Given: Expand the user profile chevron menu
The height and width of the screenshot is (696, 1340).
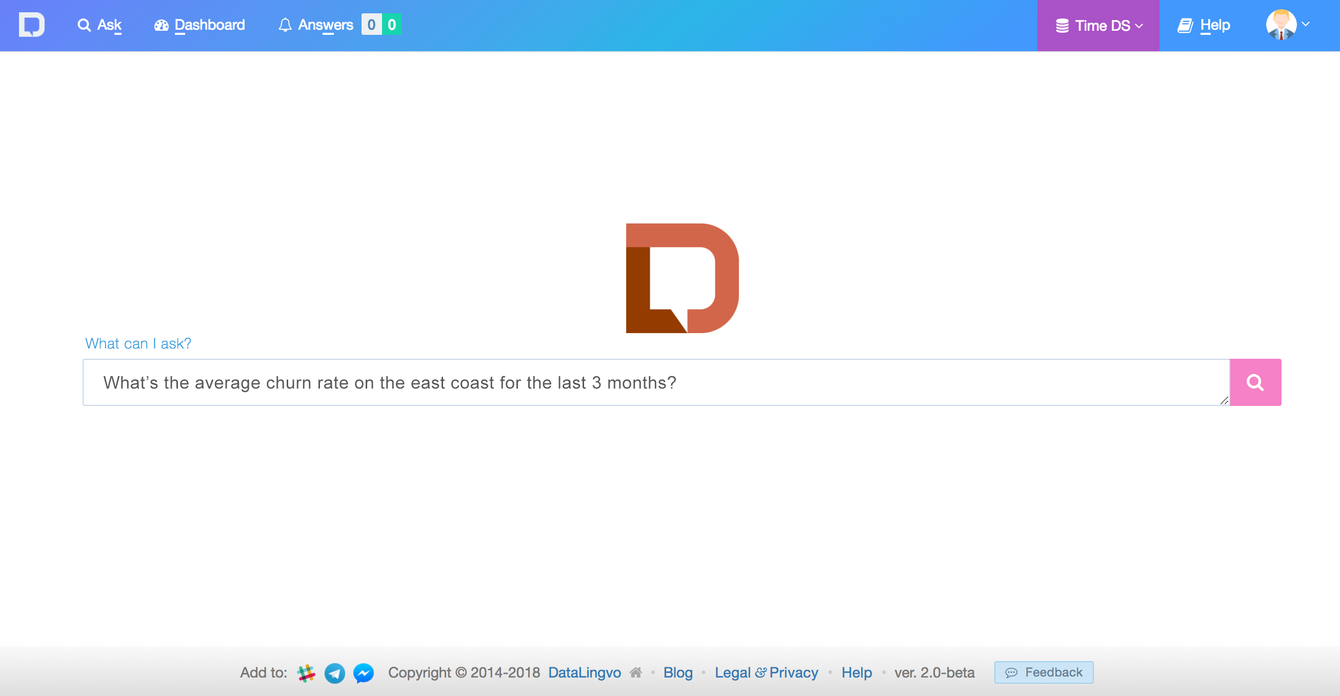Looking at the screenshot, I should point(1306,24).
